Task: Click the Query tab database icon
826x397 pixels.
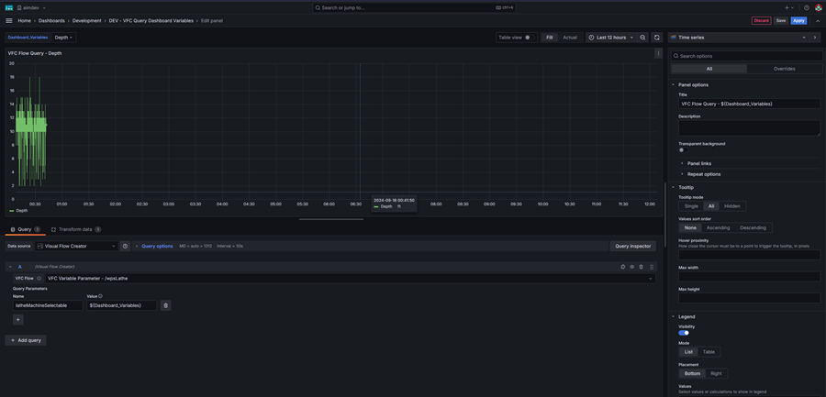Action: [x=13, y=229]
